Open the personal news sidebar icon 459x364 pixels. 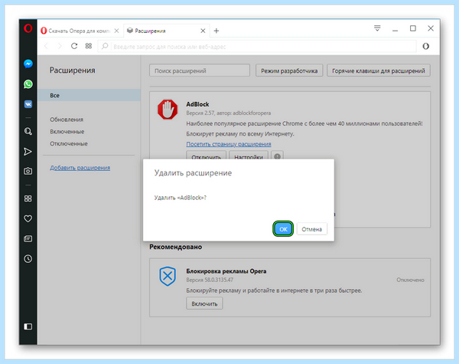[28, 238]
